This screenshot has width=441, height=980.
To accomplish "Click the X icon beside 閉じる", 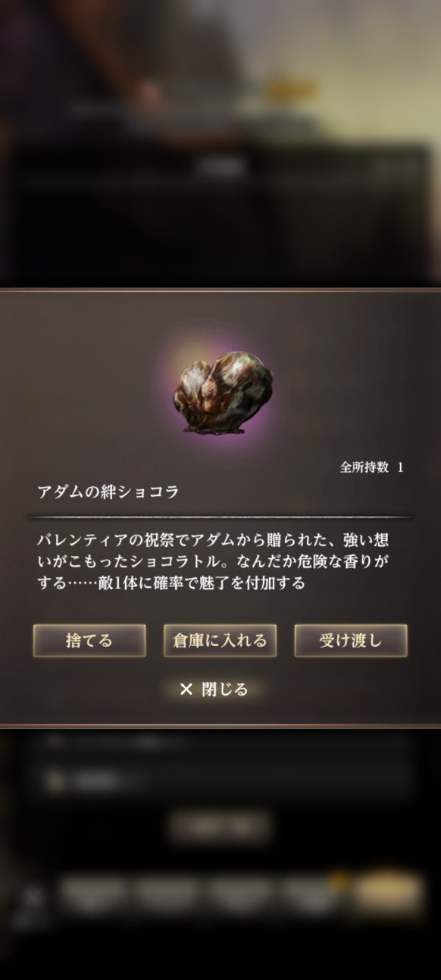I will pos(186,690).
